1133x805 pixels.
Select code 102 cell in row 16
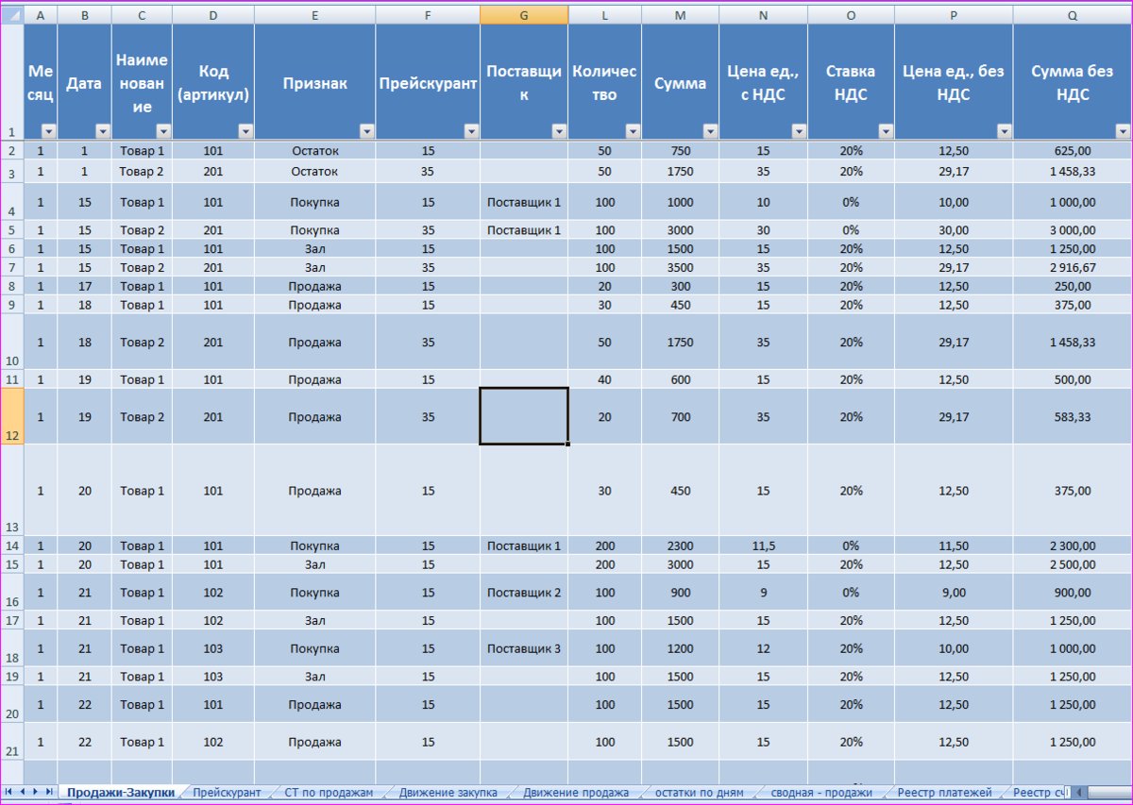coord(213,593)
